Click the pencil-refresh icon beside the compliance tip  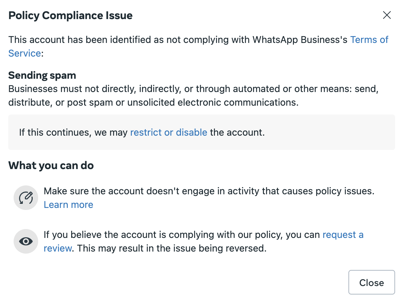point(26,198)
